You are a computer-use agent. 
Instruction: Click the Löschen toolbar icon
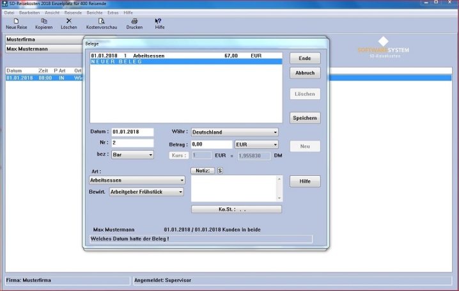pyautogui.click(x=68, y=21)
